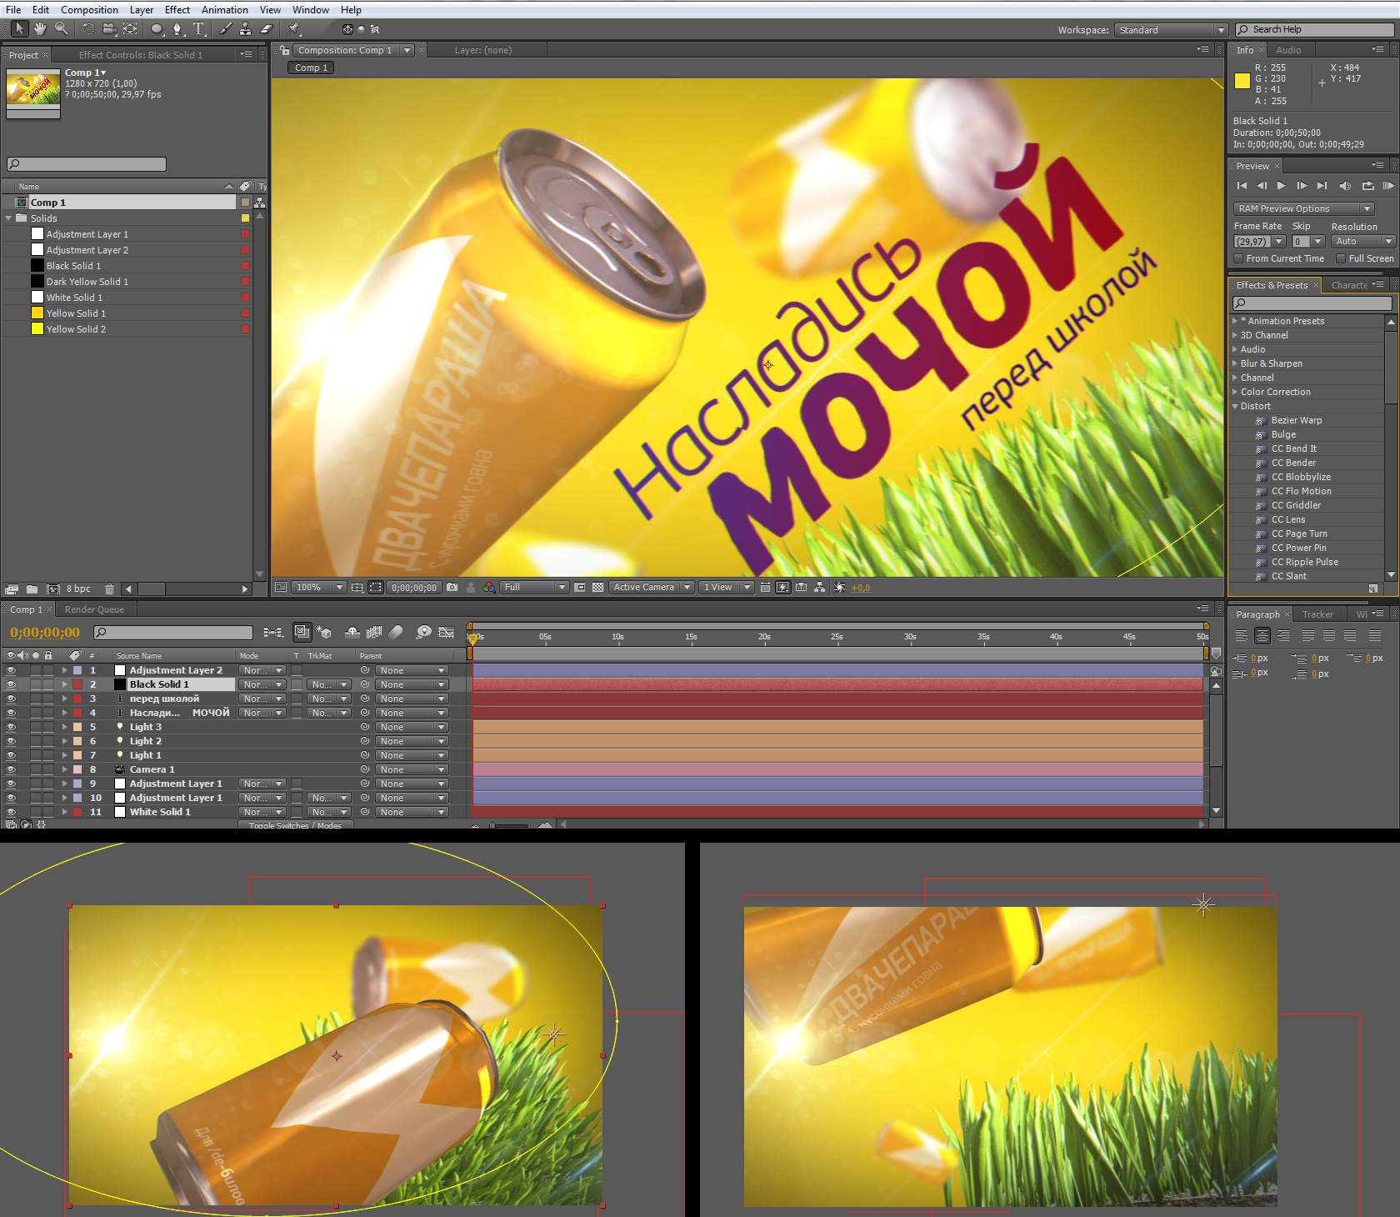Select the Eraser tool
Viewport: 1400px width, 1217px height.
click(267, 29)
